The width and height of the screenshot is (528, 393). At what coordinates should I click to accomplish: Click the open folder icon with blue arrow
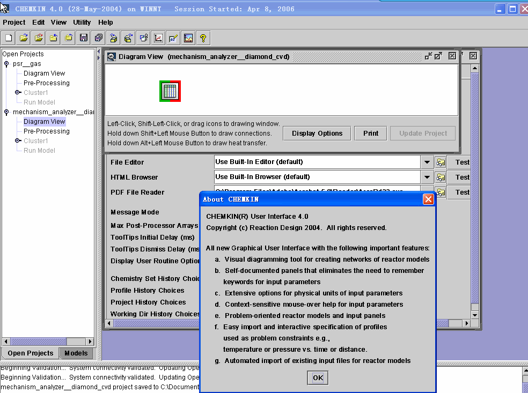[24, 38]
